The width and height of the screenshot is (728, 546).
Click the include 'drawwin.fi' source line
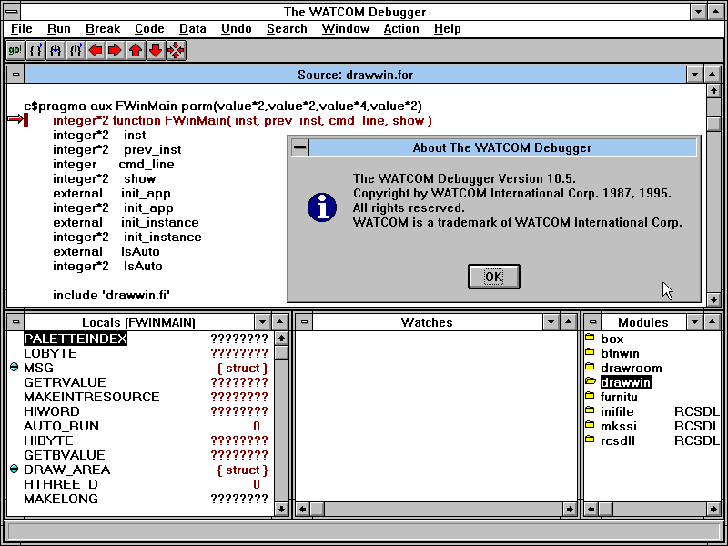111,295
